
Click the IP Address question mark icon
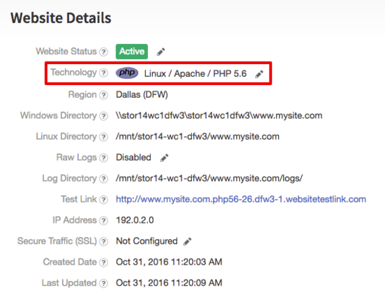(x=103, y=221)
